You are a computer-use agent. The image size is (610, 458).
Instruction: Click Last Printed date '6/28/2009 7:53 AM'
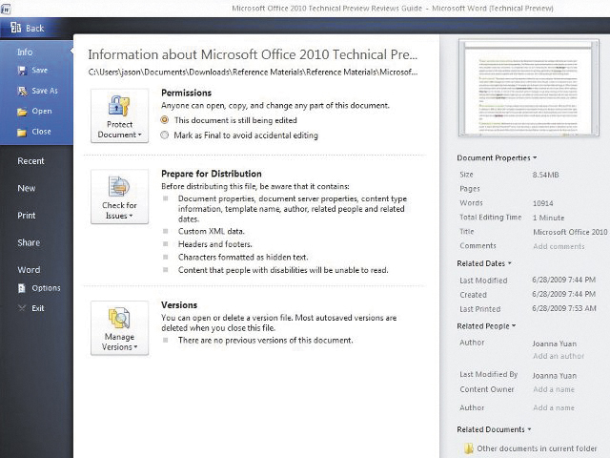[564, 308]
